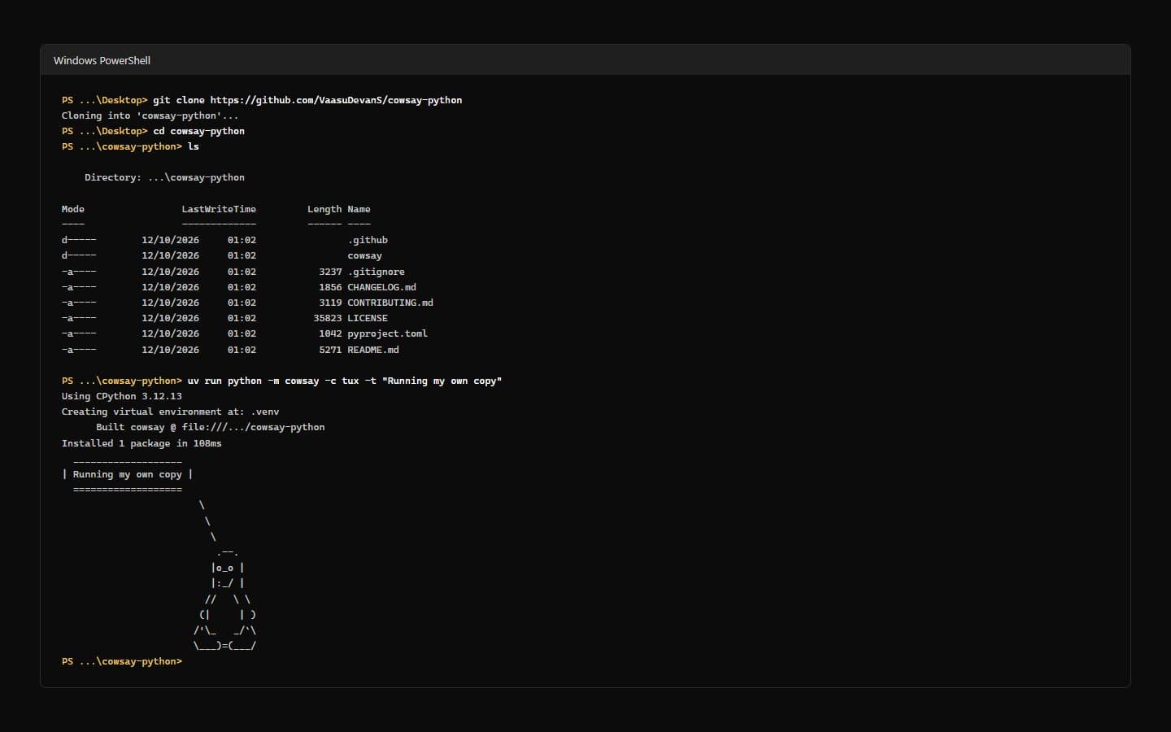Select the ".github" directory name
The image size is (1171, 732).
click(368, 240)
